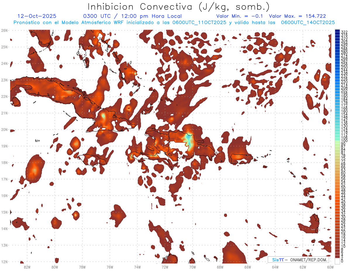Click the colorbar value '280'
This screenshot has width=351, height=271.
344,52
